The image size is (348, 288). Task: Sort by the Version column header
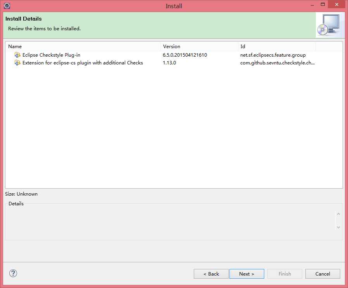(199, 47)
